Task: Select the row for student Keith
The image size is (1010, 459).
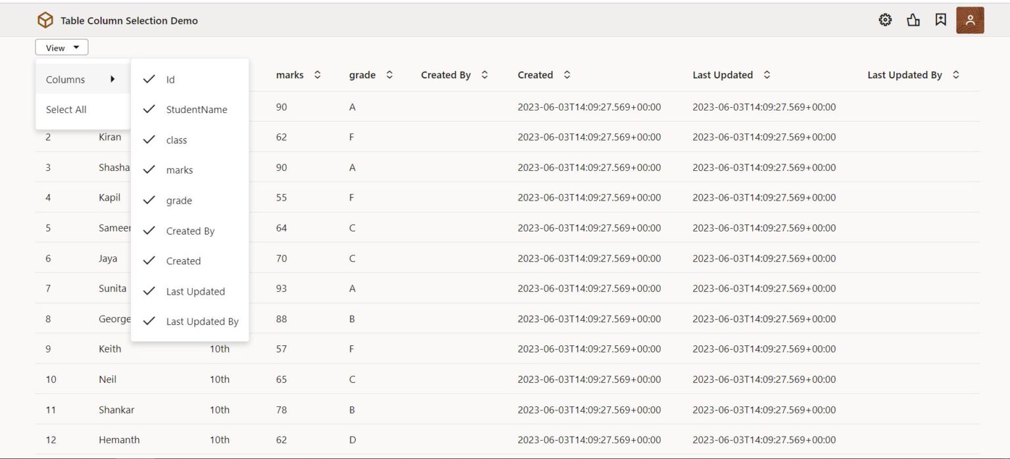Action: coord(110,349)
